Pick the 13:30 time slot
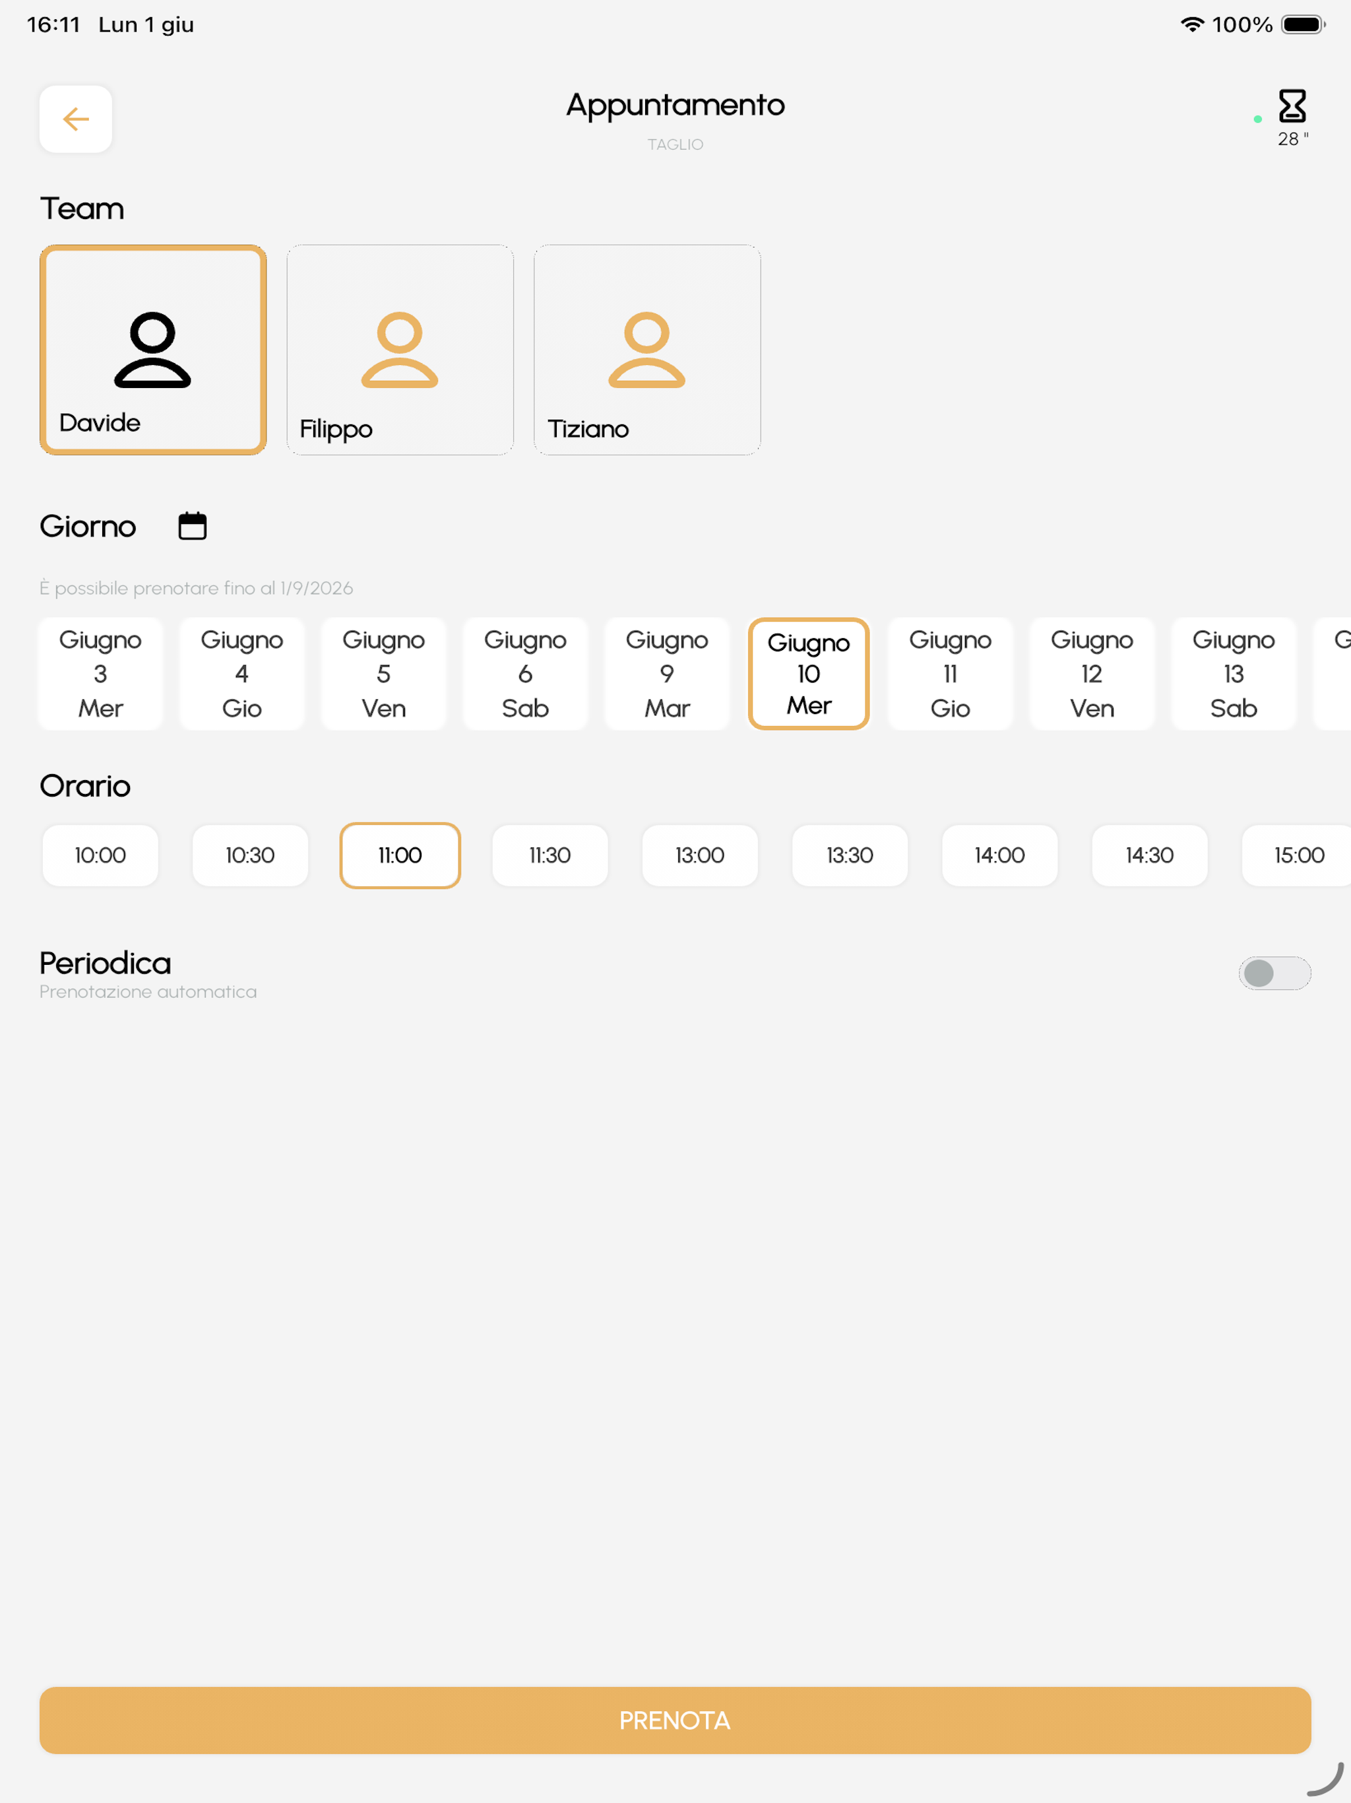This screenshot has width=1351, height=1803. (850, 855)
